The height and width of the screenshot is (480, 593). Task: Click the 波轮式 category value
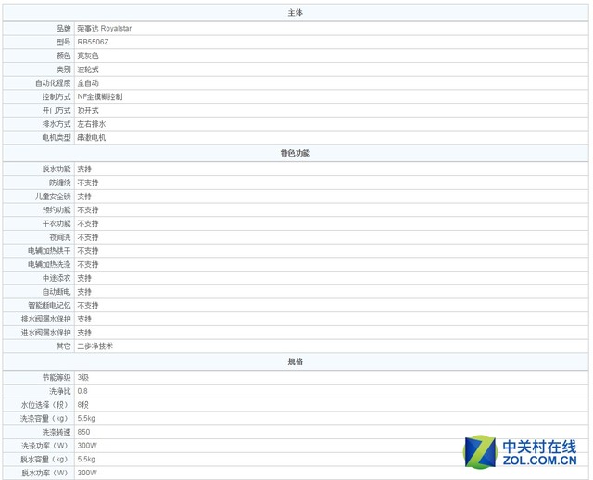coord(88,69)
